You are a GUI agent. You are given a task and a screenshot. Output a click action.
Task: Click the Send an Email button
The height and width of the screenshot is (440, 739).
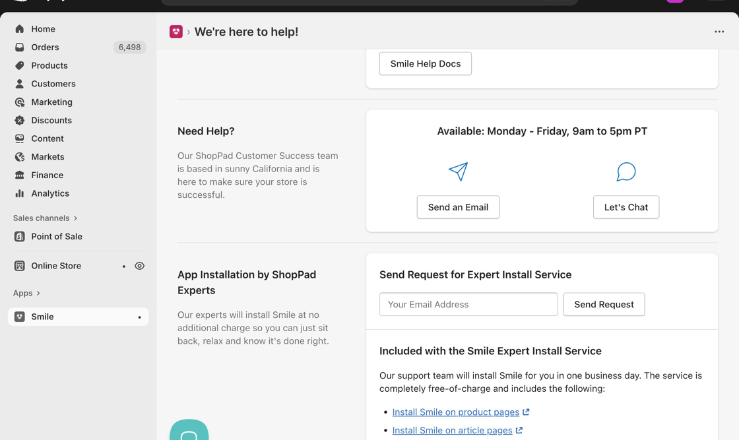(x=458, y=207)
